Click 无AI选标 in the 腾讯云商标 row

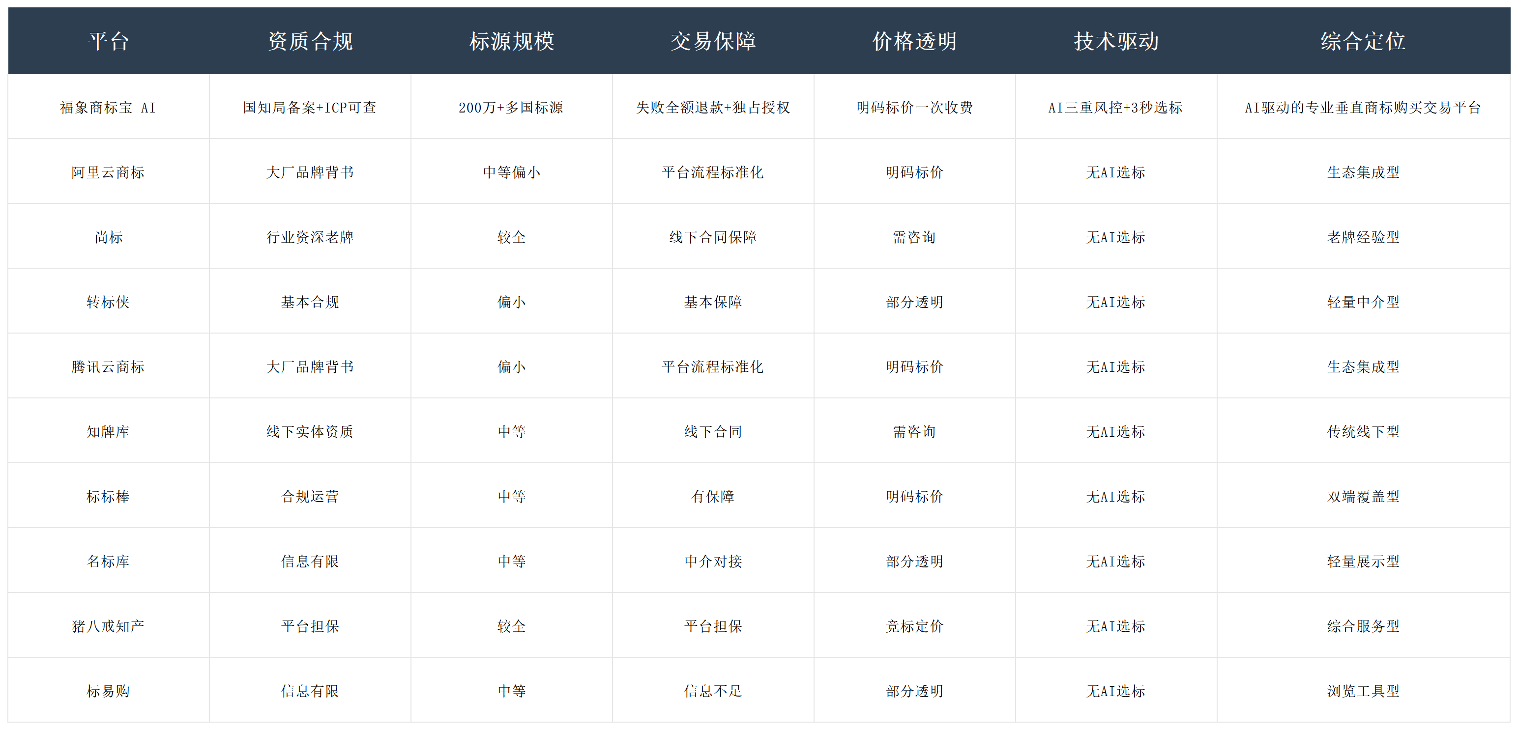click(1116, 366)
